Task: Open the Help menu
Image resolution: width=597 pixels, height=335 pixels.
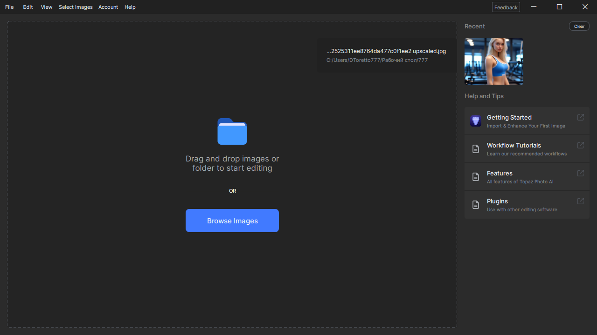Action: tap(130, 7)
